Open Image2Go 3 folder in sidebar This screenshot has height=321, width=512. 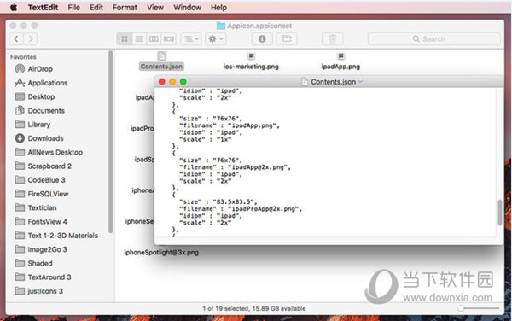(41, 249)
